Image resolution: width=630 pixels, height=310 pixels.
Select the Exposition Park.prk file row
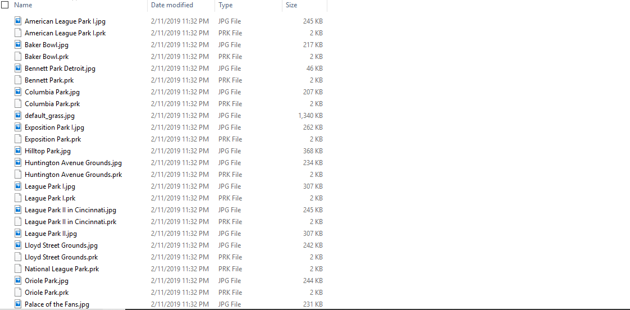coord(169,139)
